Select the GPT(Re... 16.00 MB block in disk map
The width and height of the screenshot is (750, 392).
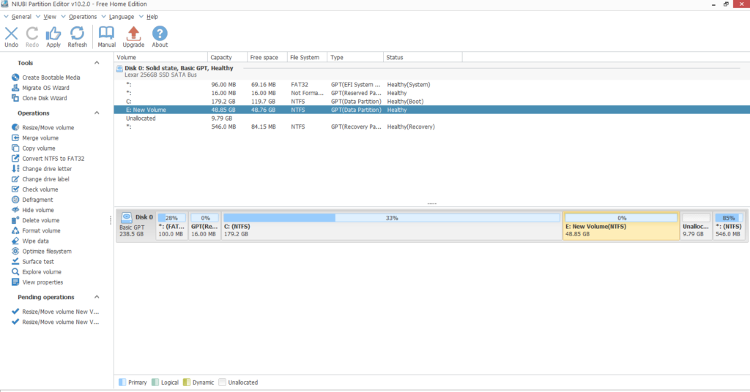pos(204,225)
